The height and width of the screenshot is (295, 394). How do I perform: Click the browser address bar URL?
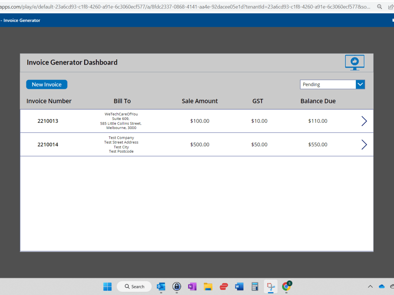click(158, 6)
